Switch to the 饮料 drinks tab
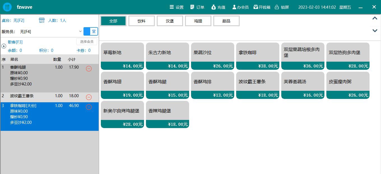This screenshot has width=381, height=174. (x=141, y=21)
